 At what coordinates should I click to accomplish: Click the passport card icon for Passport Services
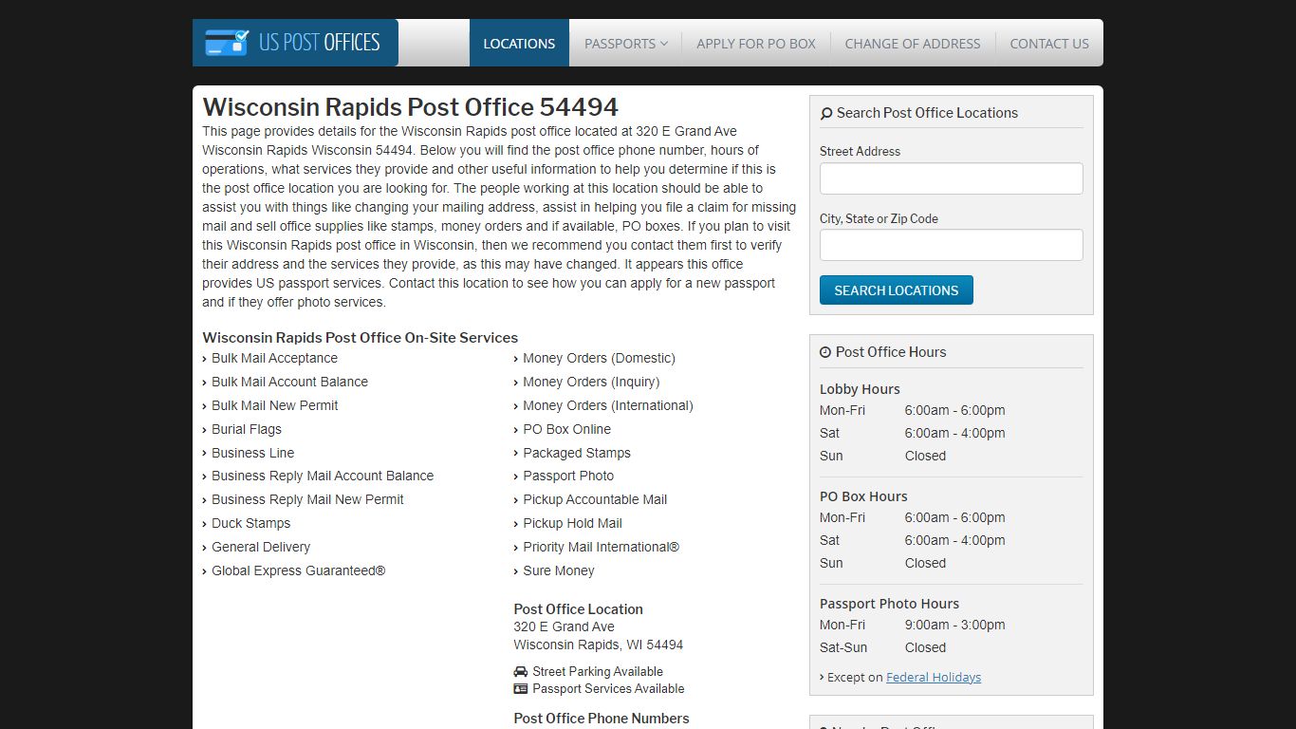(x=521, y=689)
